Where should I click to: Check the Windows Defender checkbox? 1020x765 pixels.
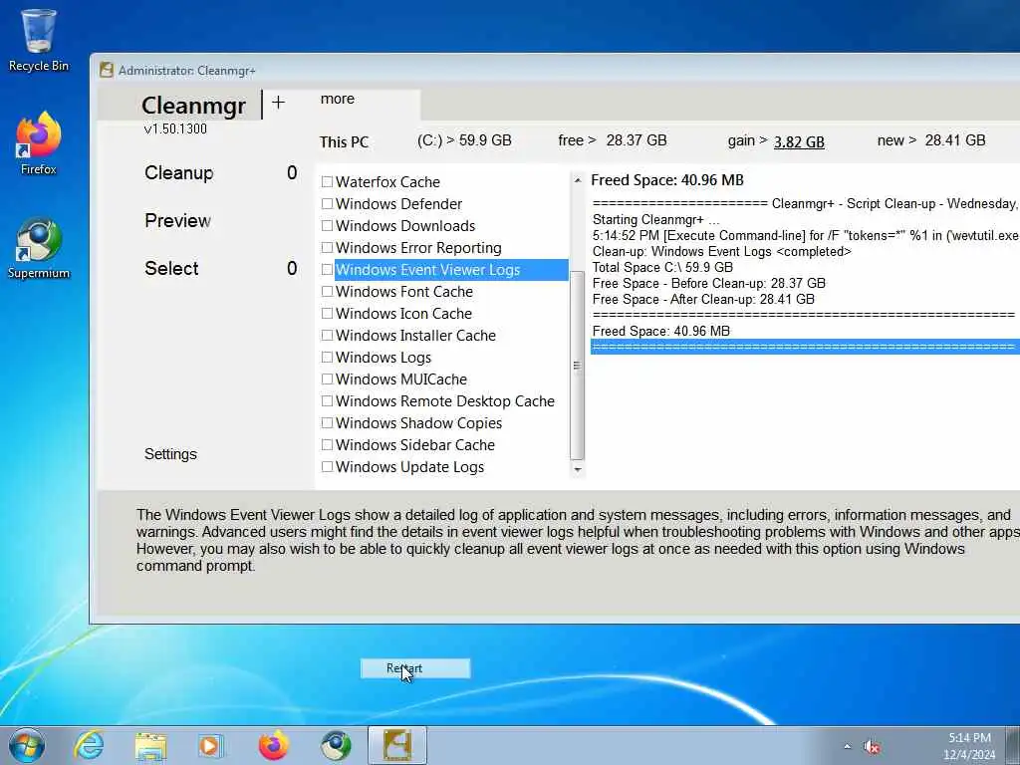tap(327, 203)
